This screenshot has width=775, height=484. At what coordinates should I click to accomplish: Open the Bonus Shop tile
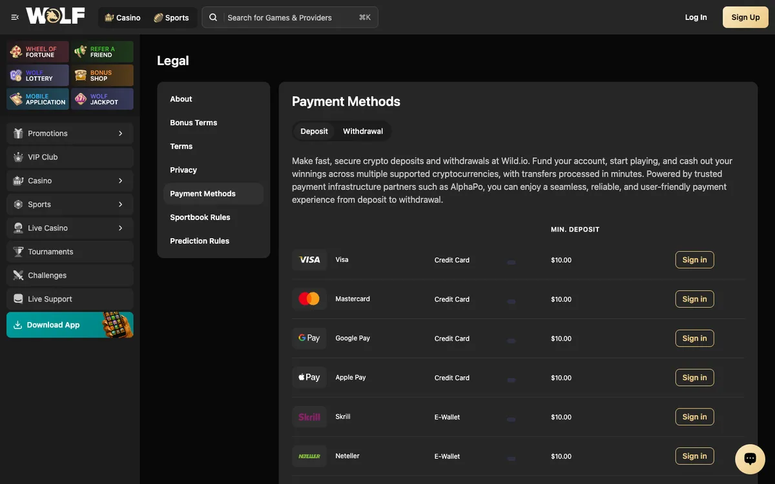pos(102,76)
